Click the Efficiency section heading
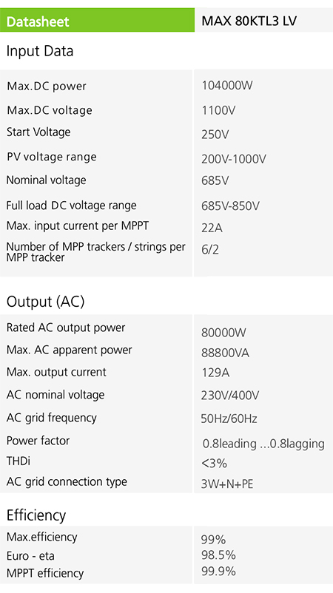The width and height of the screenshot is (333, 593). point(36,515)
